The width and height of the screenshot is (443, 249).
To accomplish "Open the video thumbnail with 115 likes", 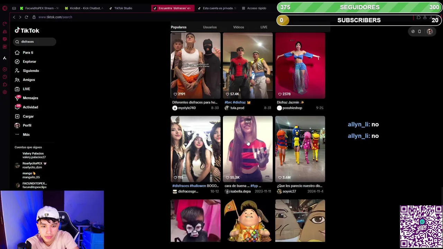I will tap(196, 149).
